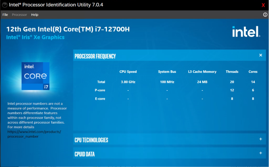Expand the CPU Technologies section
Image resolution: width=269 pixels, height=167 pixels.
tap(261, 139)
